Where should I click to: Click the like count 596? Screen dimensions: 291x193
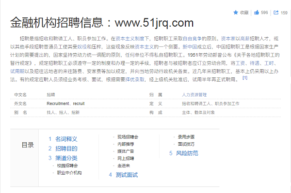point(264,13)
